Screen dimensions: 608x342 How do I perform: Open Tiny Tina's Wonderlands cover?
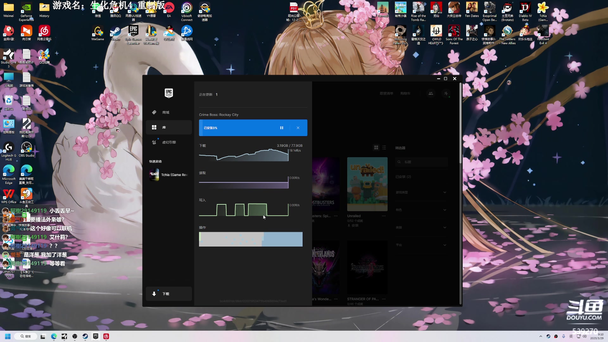tap(326, 267)
